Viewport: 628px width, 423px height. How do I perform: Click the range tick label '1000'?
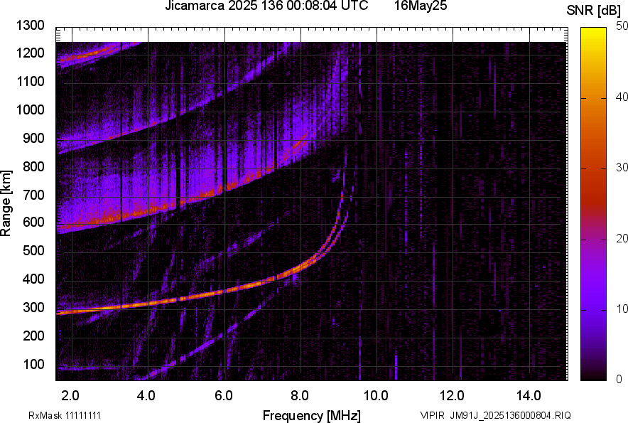pyautogui.click(x=30, y=109)
